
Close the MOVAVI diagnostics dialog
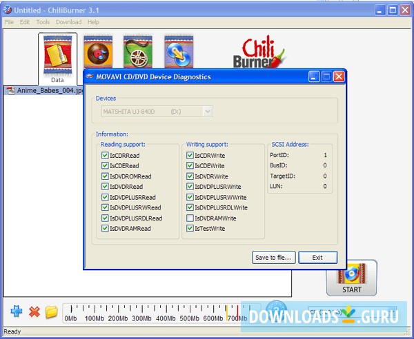pyautogui.click(x=339, y=76)
